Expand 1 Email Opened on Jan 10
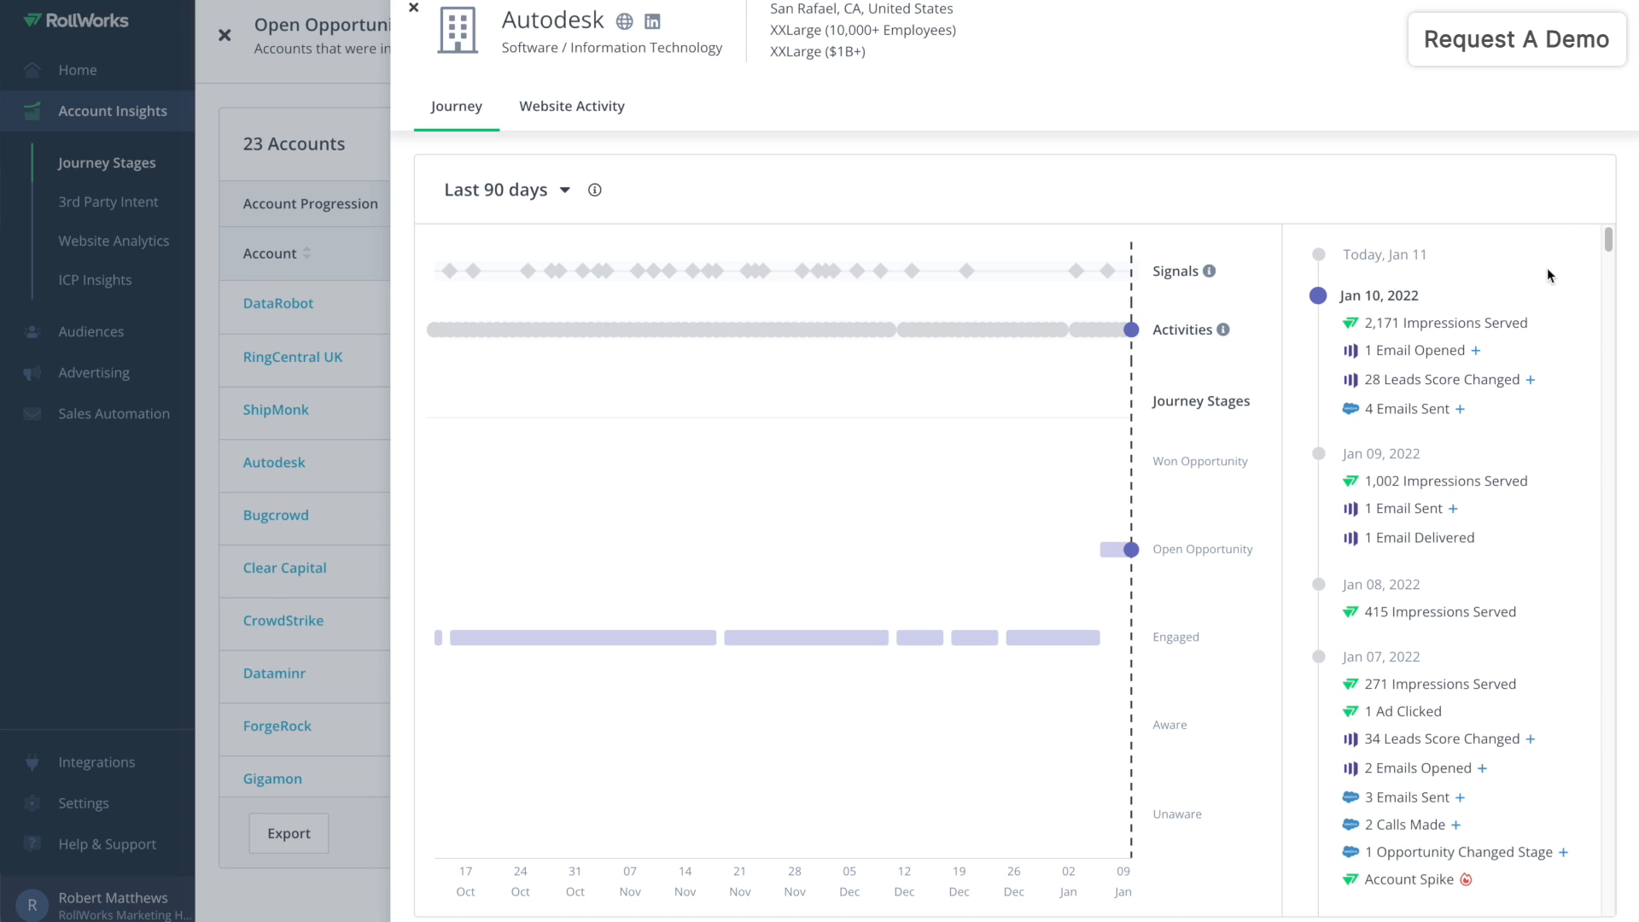 coord(1476,351)
